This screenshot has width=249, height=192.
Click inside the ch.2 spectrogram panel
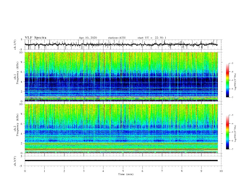coord(121,129)
